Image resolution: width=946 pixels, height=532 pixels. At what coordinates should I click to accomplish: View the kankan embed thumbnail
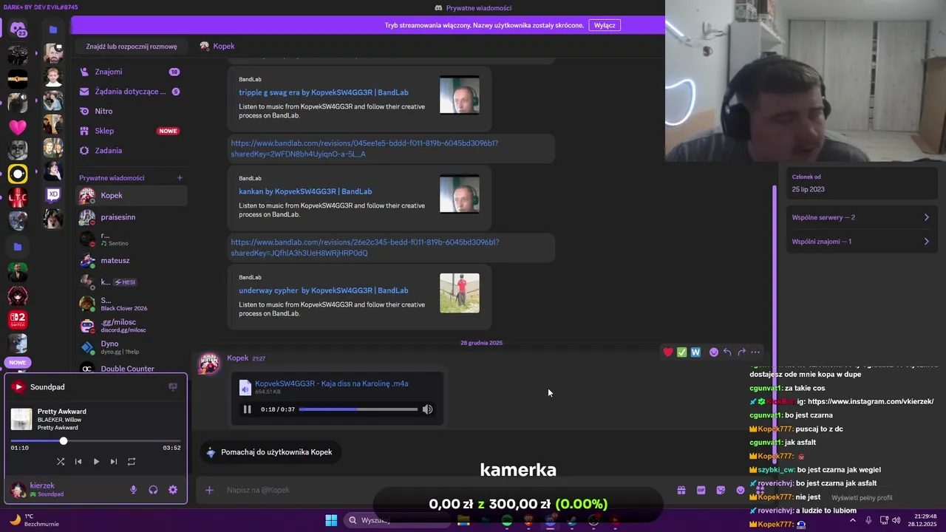(460, 194)
